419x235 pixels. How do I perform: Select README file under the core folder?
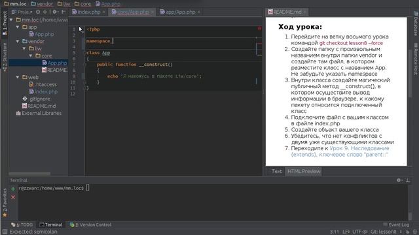point(54,70)
